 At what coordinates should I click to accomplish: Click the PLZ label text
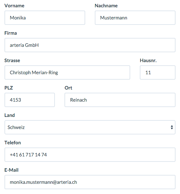click(x=9, y=88)
